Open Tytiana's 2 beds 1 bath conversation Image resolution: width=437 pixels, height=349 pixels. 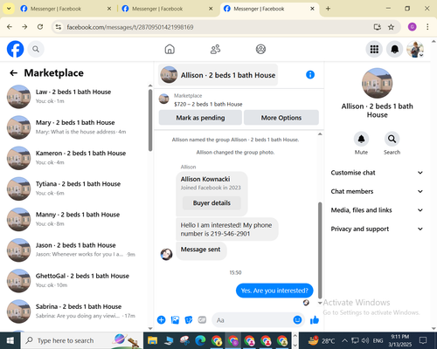coord(76,188)
